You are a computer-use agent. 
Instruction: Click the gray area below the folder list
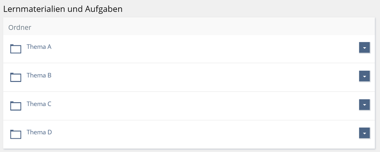[193, 150]
